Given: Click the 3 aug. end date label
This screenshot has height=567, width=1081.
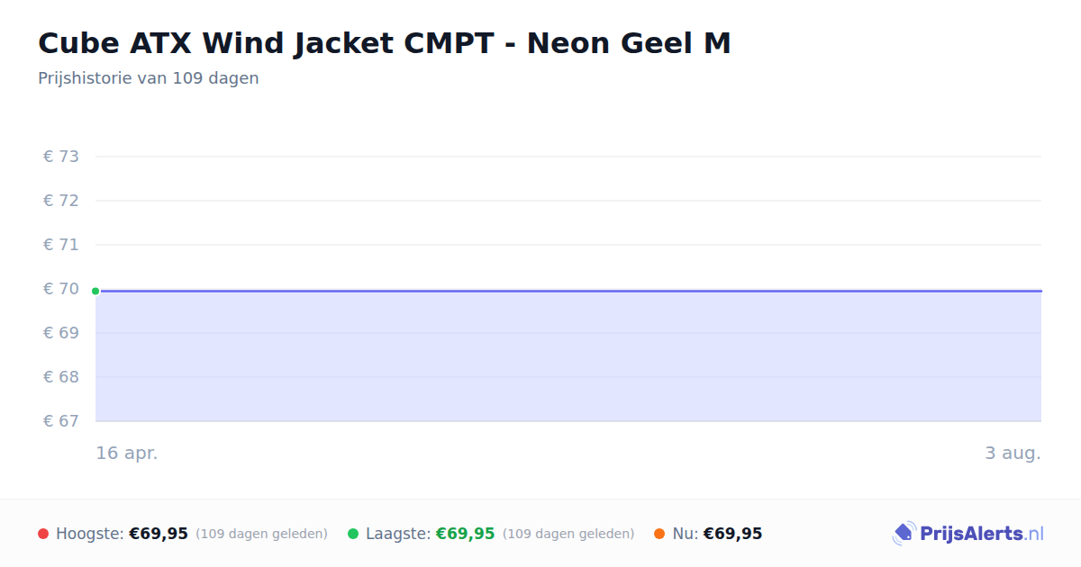Looking at the screenshot, I should pos(1013,453).
